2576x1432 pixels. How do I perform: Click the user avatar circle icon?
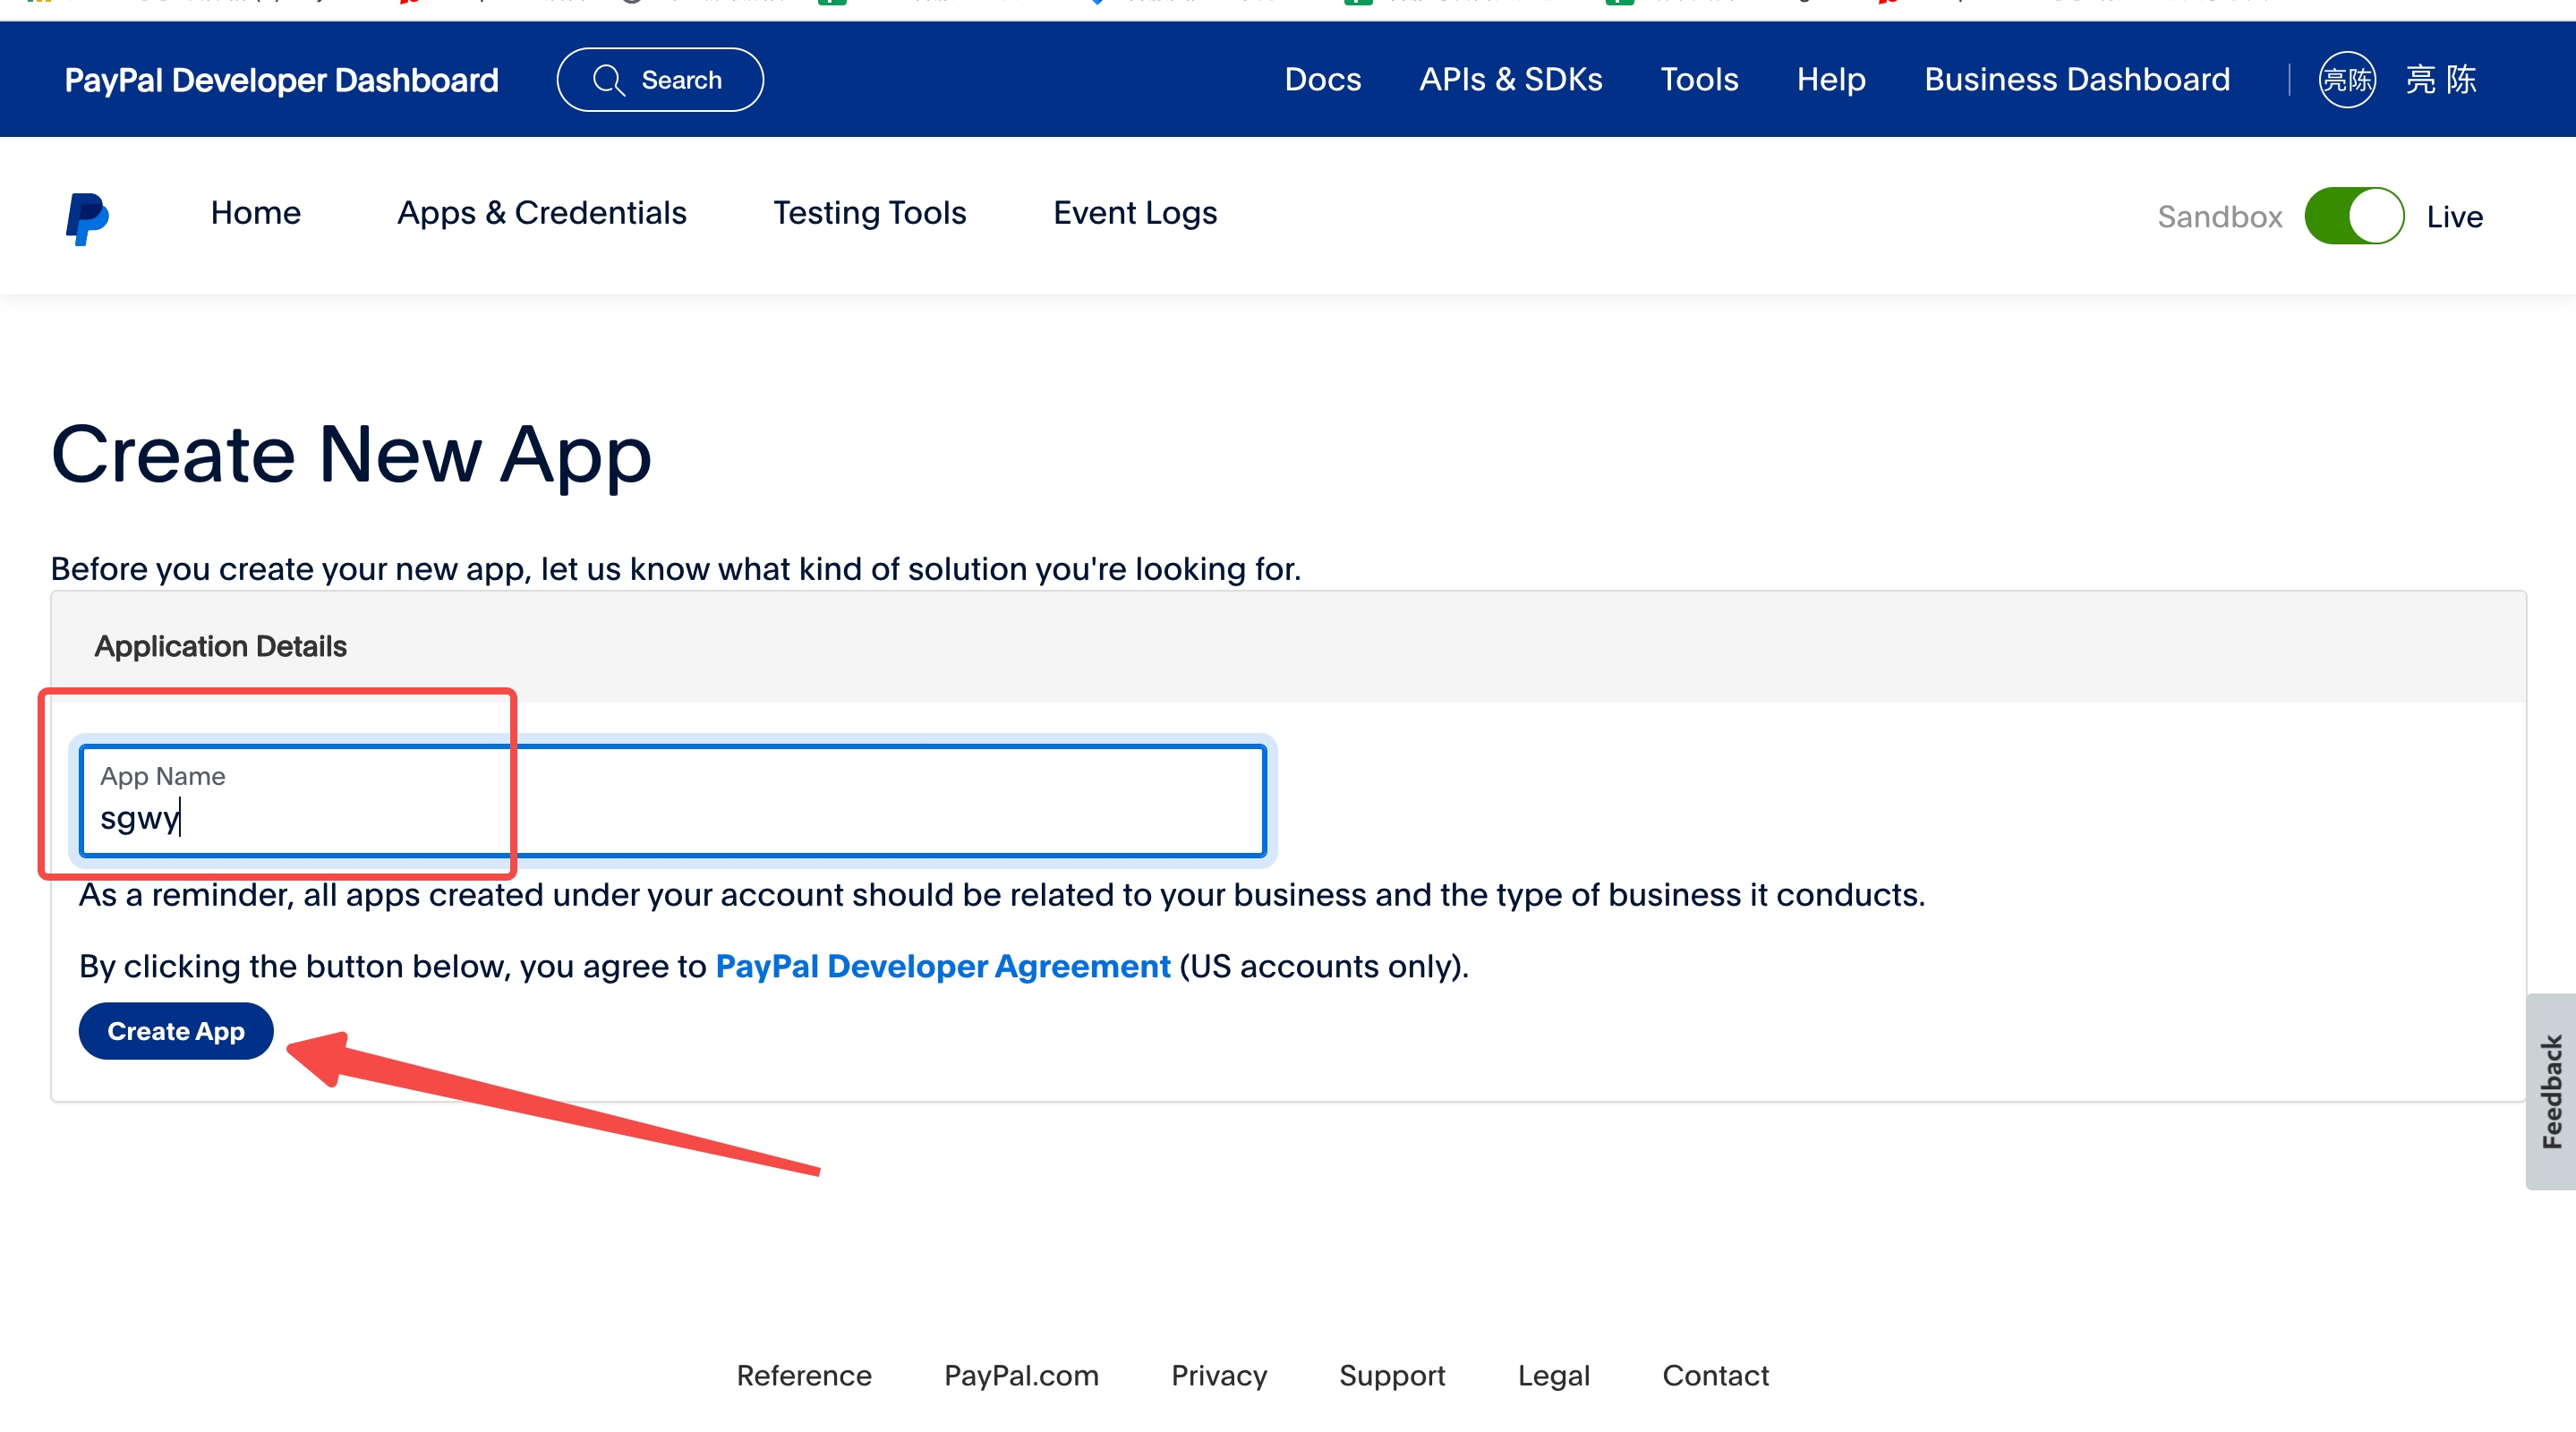coord(2346,80)
